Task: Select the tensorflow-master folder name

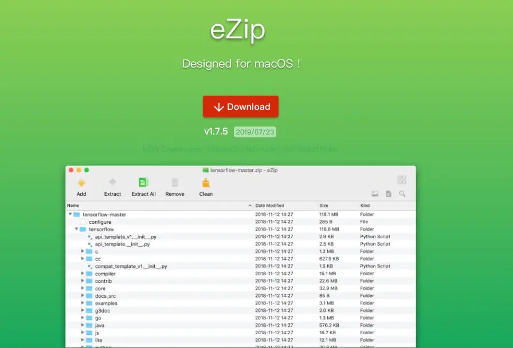Action: click(x=104, y=215)
